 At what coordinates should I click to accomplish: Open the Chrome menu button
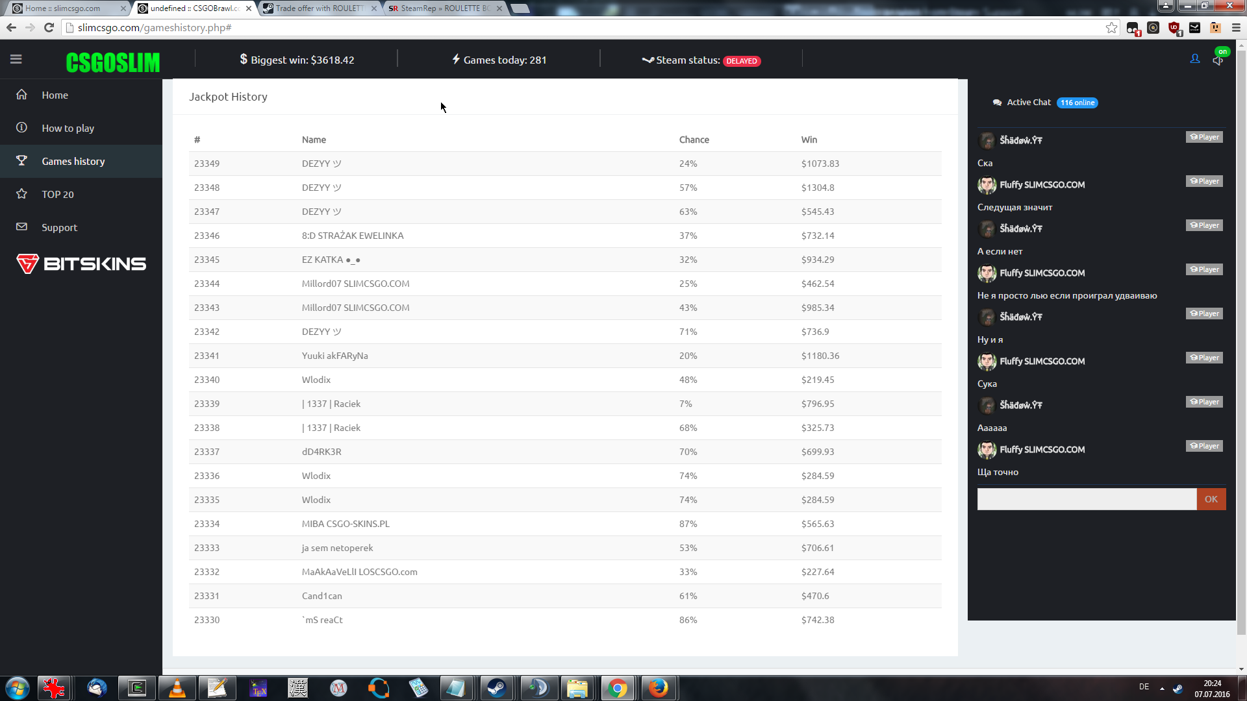[1236, 28]
